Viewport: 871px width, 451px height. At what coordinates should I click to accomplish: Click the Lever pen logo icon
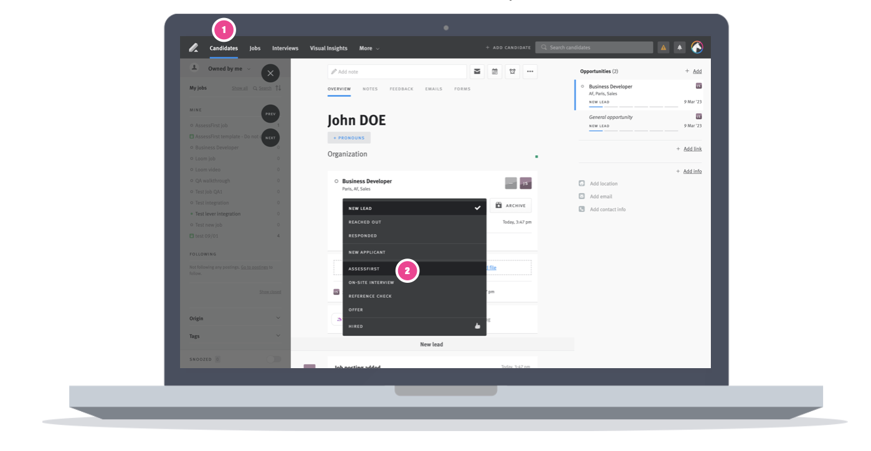(193, 48)
